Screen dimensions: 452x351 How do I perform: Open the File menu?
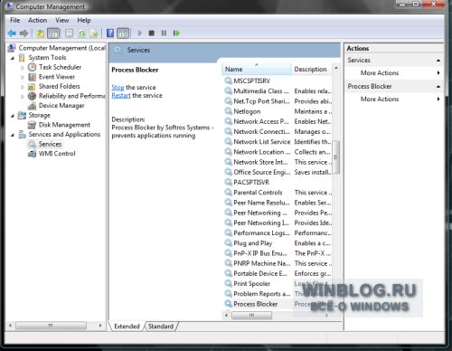(x=15, y=20)
